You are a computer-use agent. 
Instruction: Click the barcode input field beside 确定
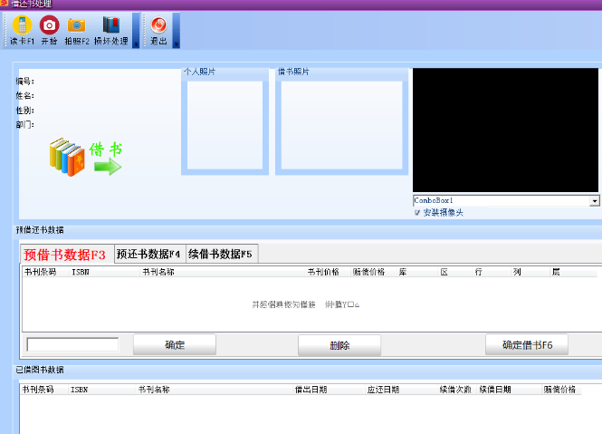(x=72, y=344)
